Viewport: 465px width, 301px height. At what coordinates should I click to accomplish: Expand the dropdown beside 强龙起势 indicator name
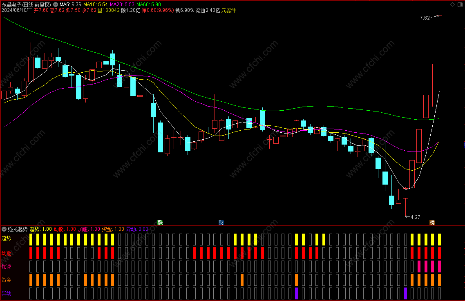[4, 229]
